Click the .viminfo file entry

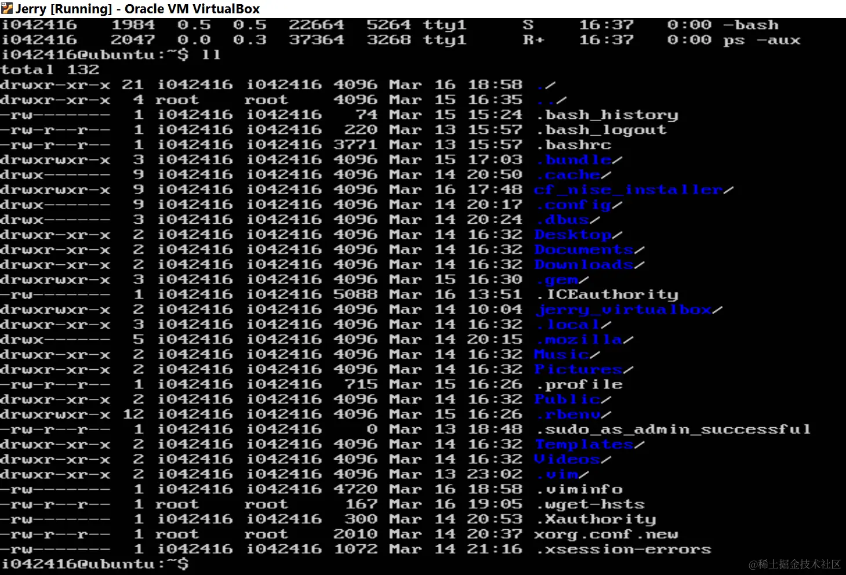[x=578, y=489]
